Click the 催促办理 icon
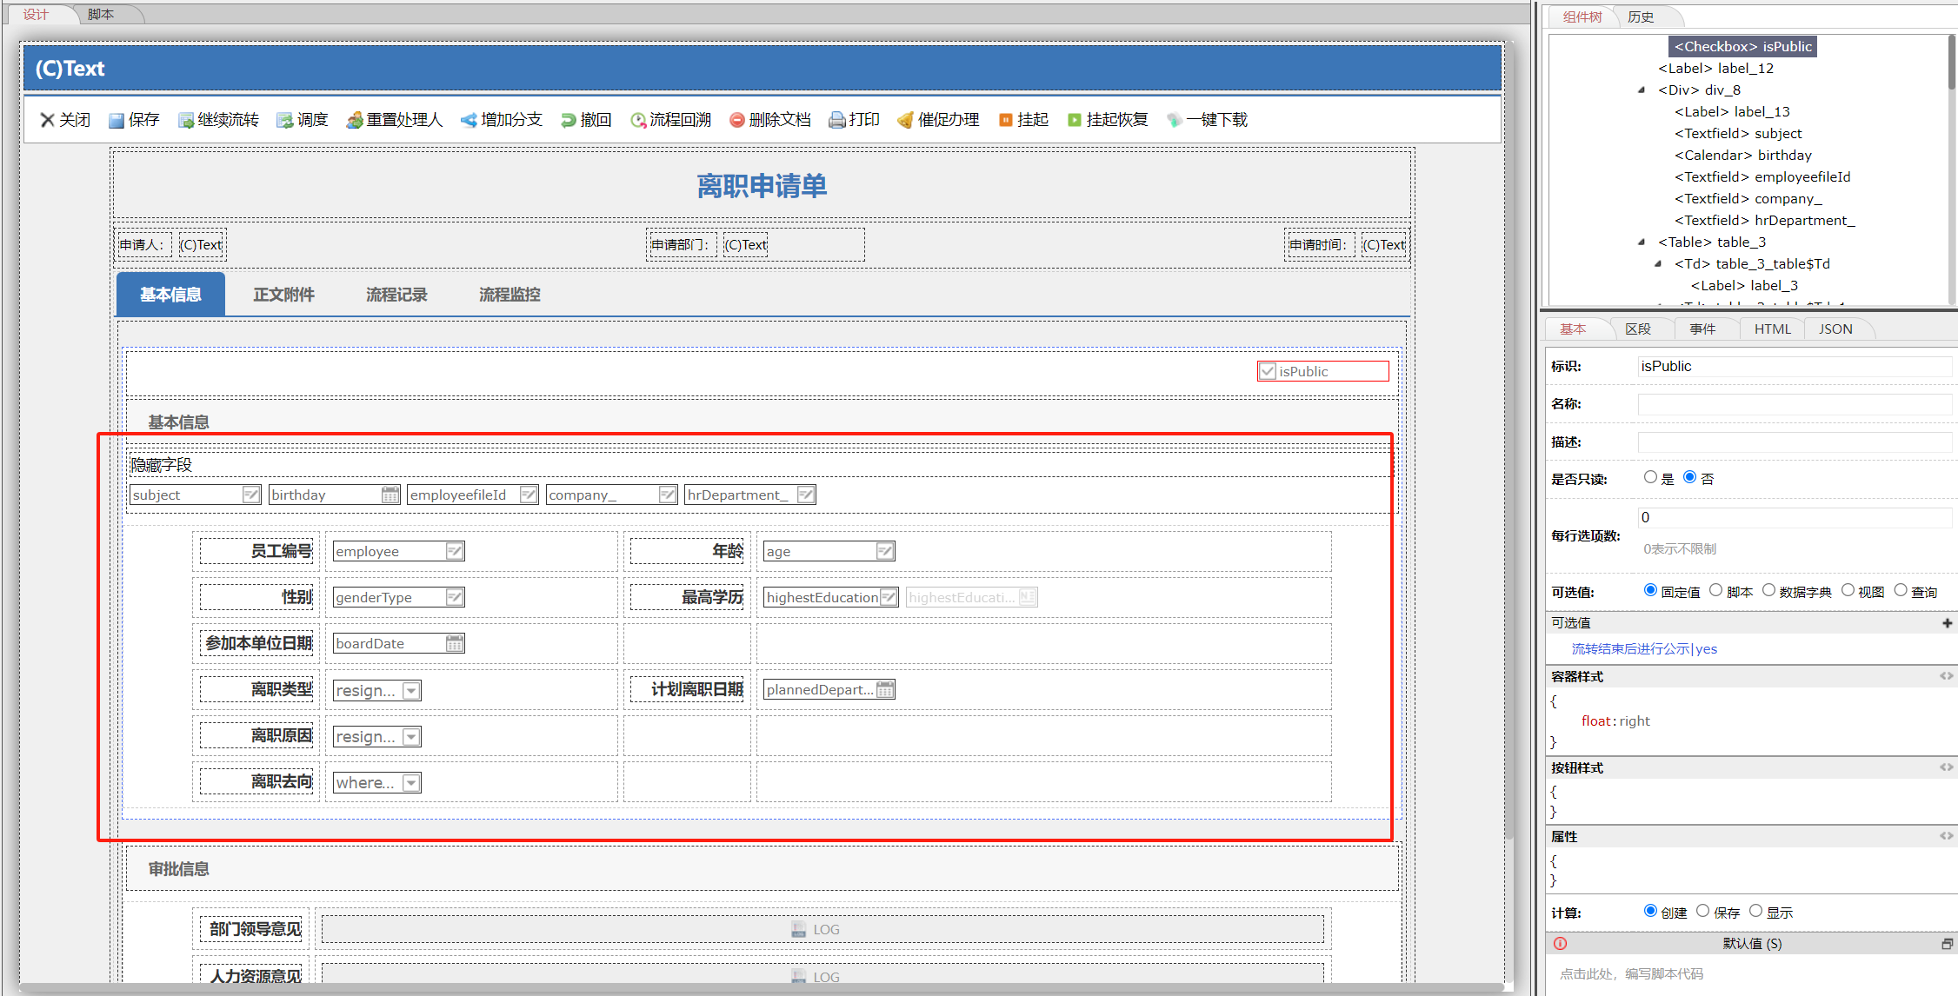This screenshot has width=1958, height=996. 905,121
